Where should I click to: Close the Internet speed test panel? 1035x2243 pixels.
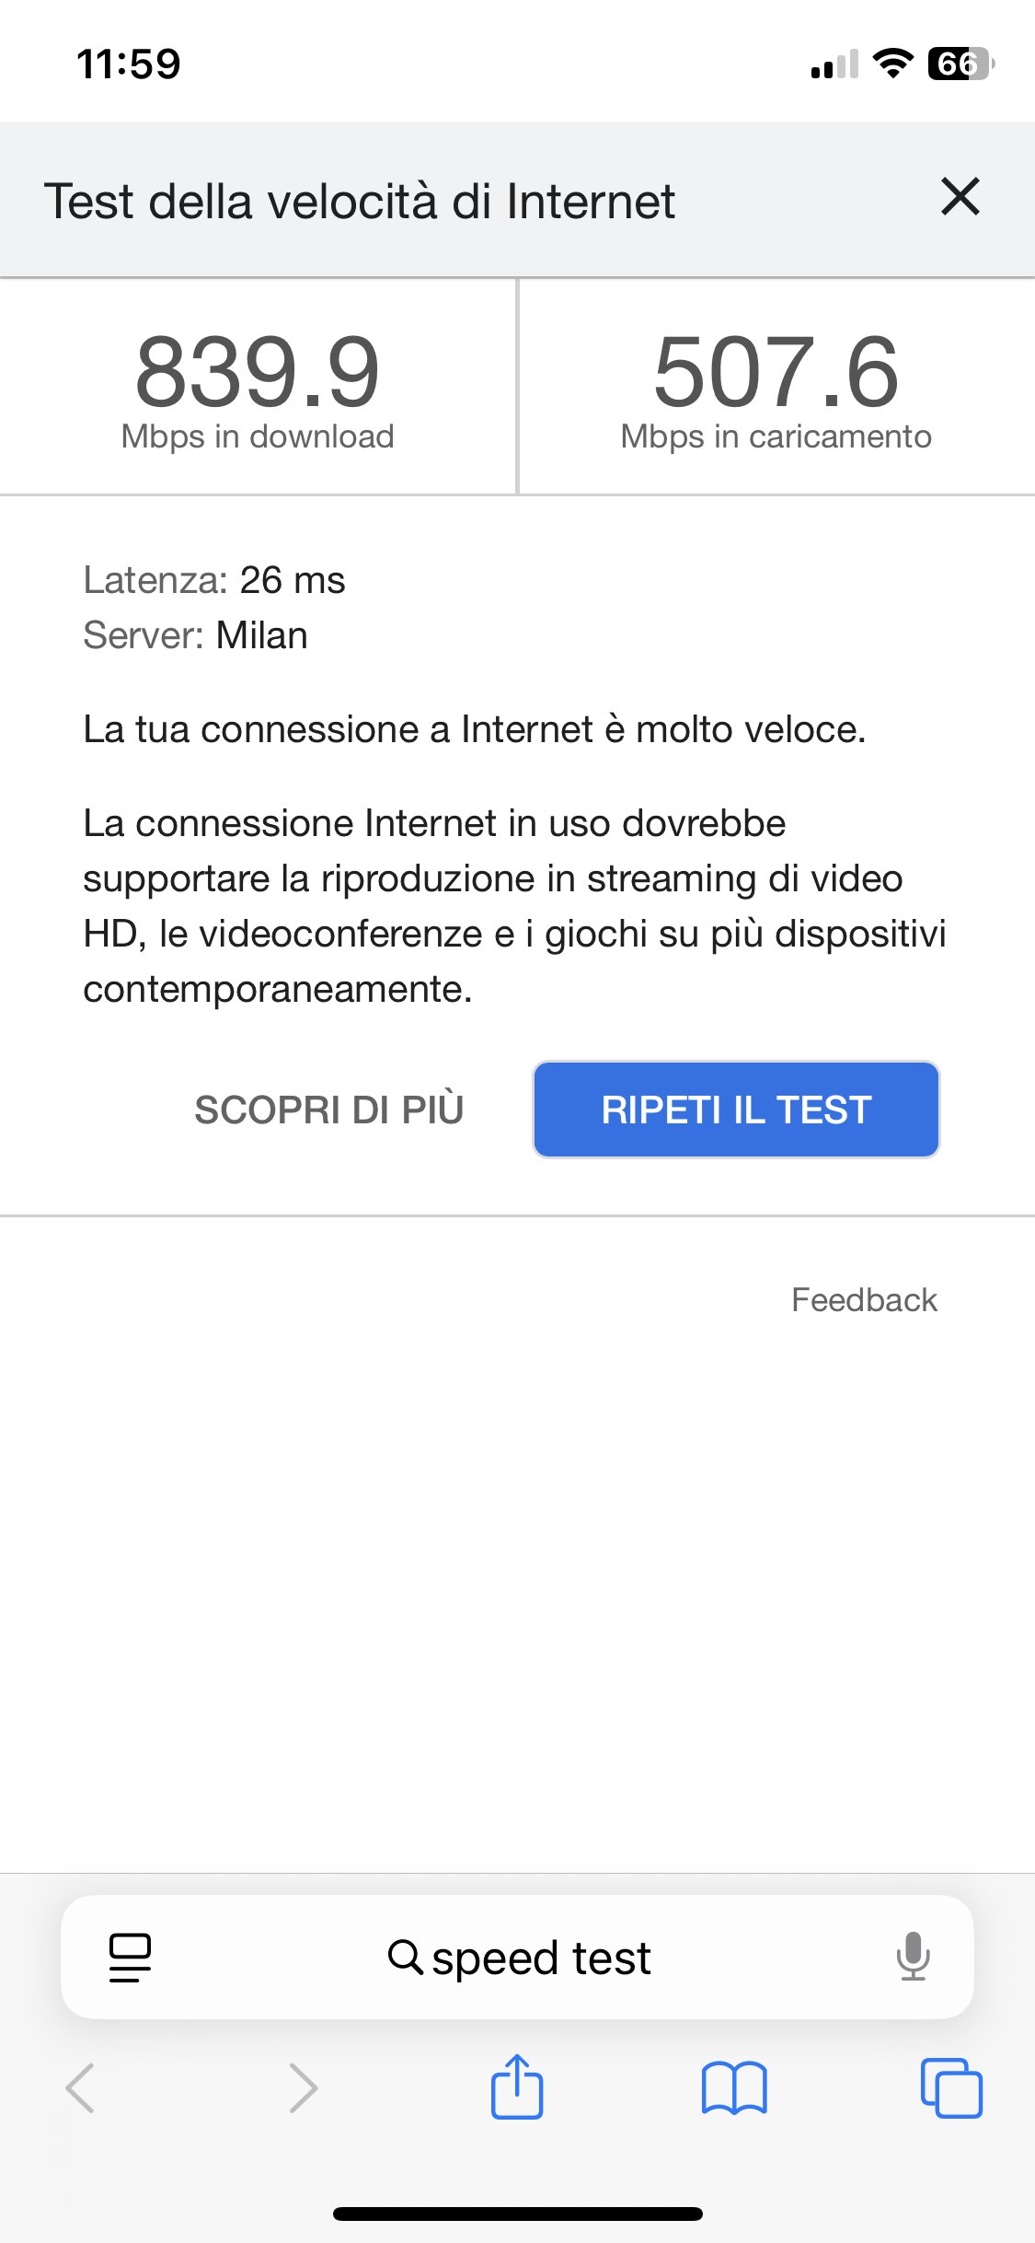(960, 197)
